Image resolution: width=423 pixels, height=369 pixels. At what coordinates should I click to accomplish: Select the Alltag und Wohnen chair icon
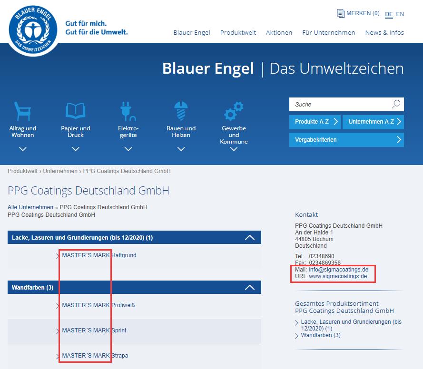23,111
